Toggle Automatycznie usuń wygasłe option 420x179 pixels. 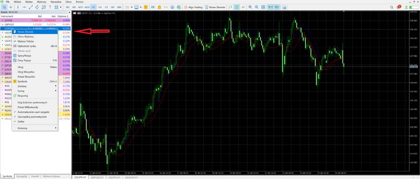[x=35, y=112]
